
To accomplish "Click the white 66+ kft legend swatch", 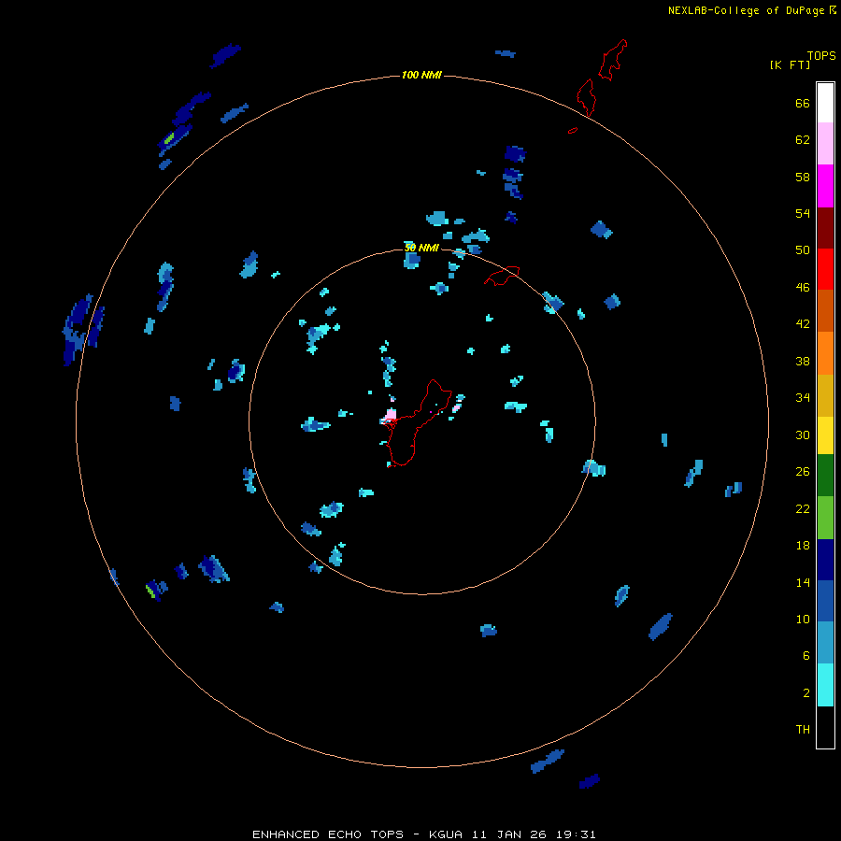I will coord(825,103).
